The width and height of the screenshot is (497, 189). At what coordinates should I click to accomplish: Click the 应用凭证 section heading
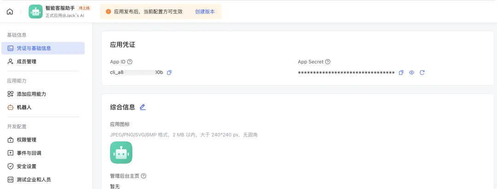(122, 45)
